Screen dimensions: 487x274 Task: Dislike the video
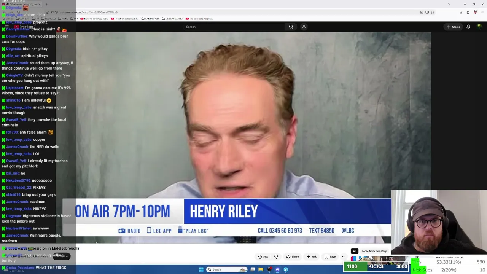click(x=276, y=256)
